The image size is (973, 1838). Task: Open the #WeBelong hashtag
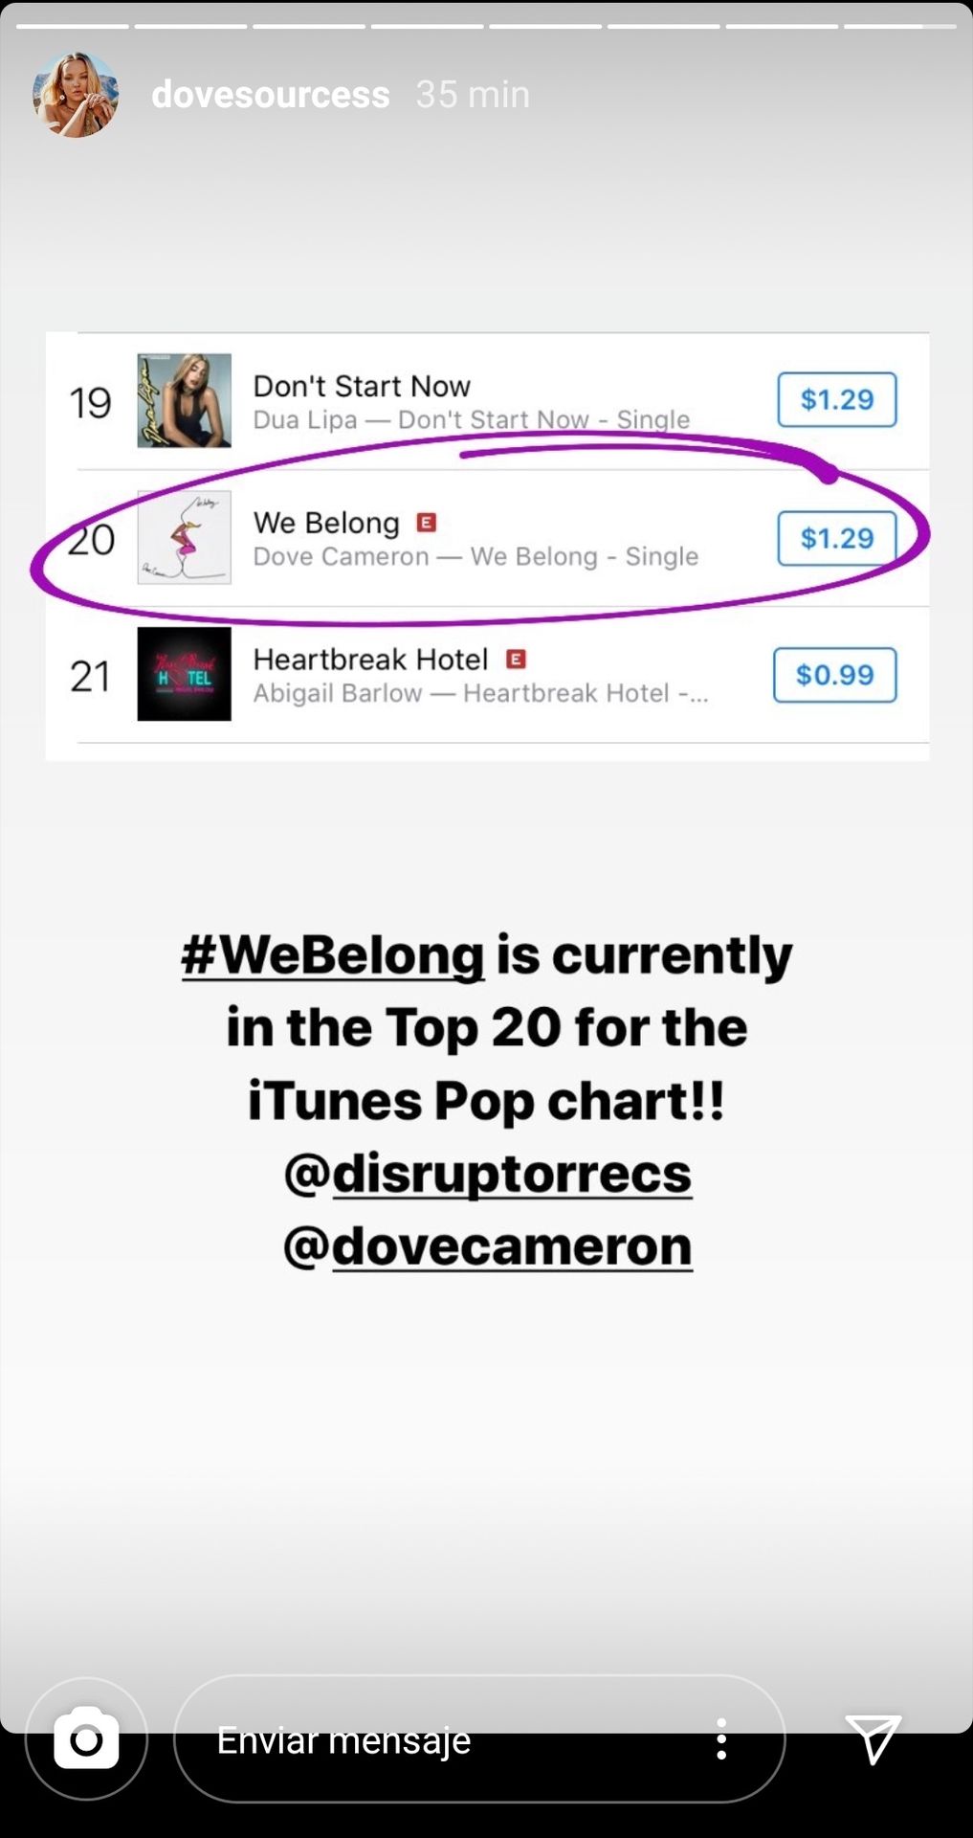click(333, 954)
